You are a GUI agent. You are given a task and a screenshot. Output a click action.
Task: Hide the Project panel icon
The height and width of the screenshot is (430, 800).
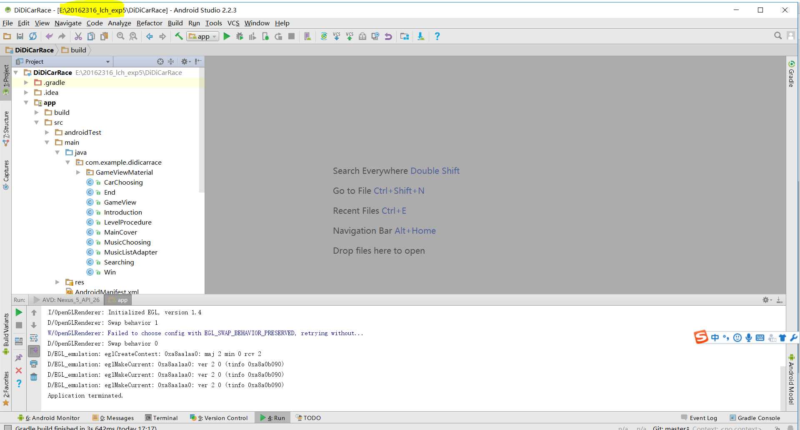pos(198,62)
